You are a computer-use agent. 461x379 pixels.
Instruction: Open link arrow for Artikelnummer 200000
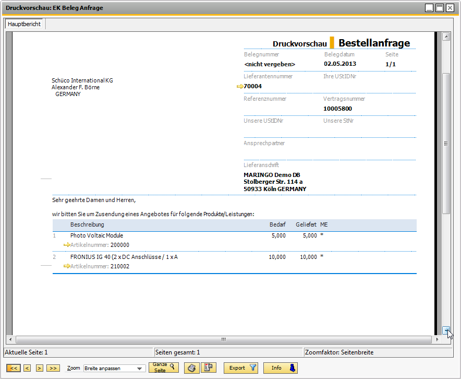[67, 245]
